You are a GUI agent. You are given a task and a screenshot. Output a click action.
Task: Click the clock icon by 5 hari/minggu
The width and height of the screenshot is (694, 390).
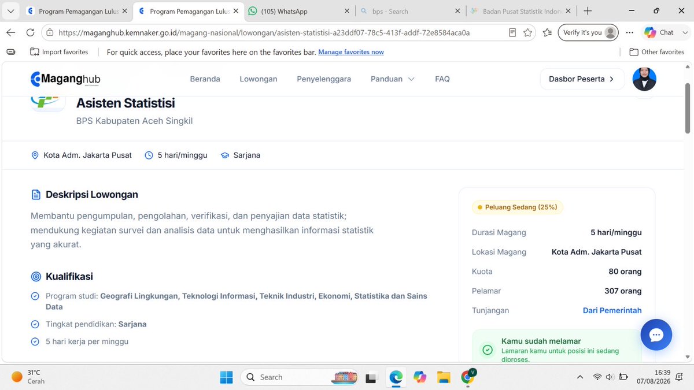pos(149,155)
